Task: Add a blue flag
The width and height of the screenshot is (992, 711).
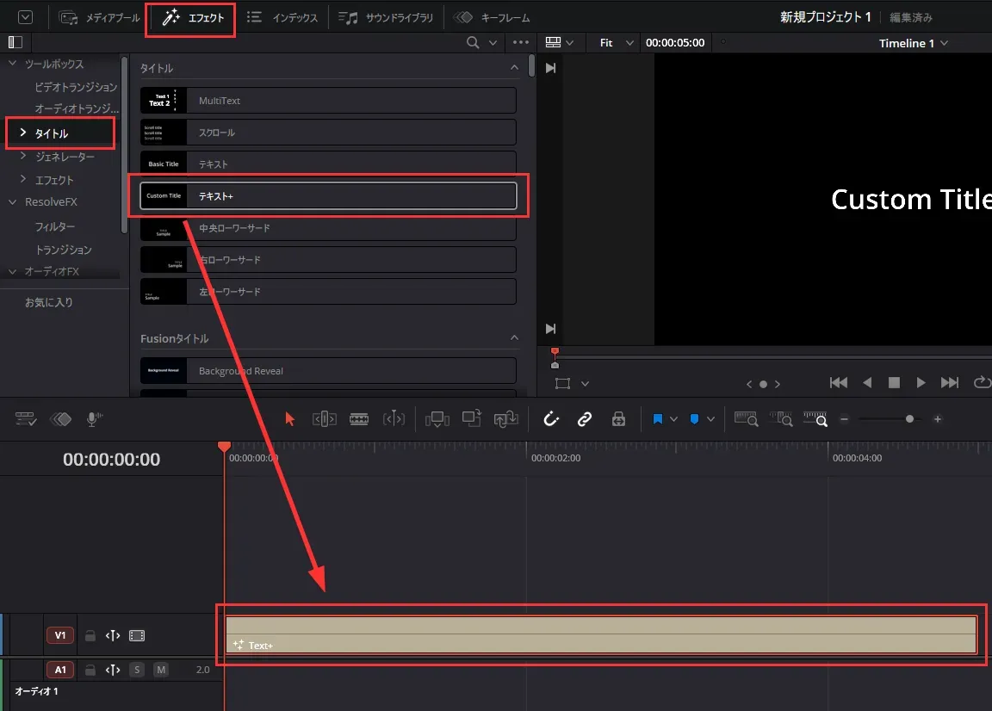Action: (657, 418)
